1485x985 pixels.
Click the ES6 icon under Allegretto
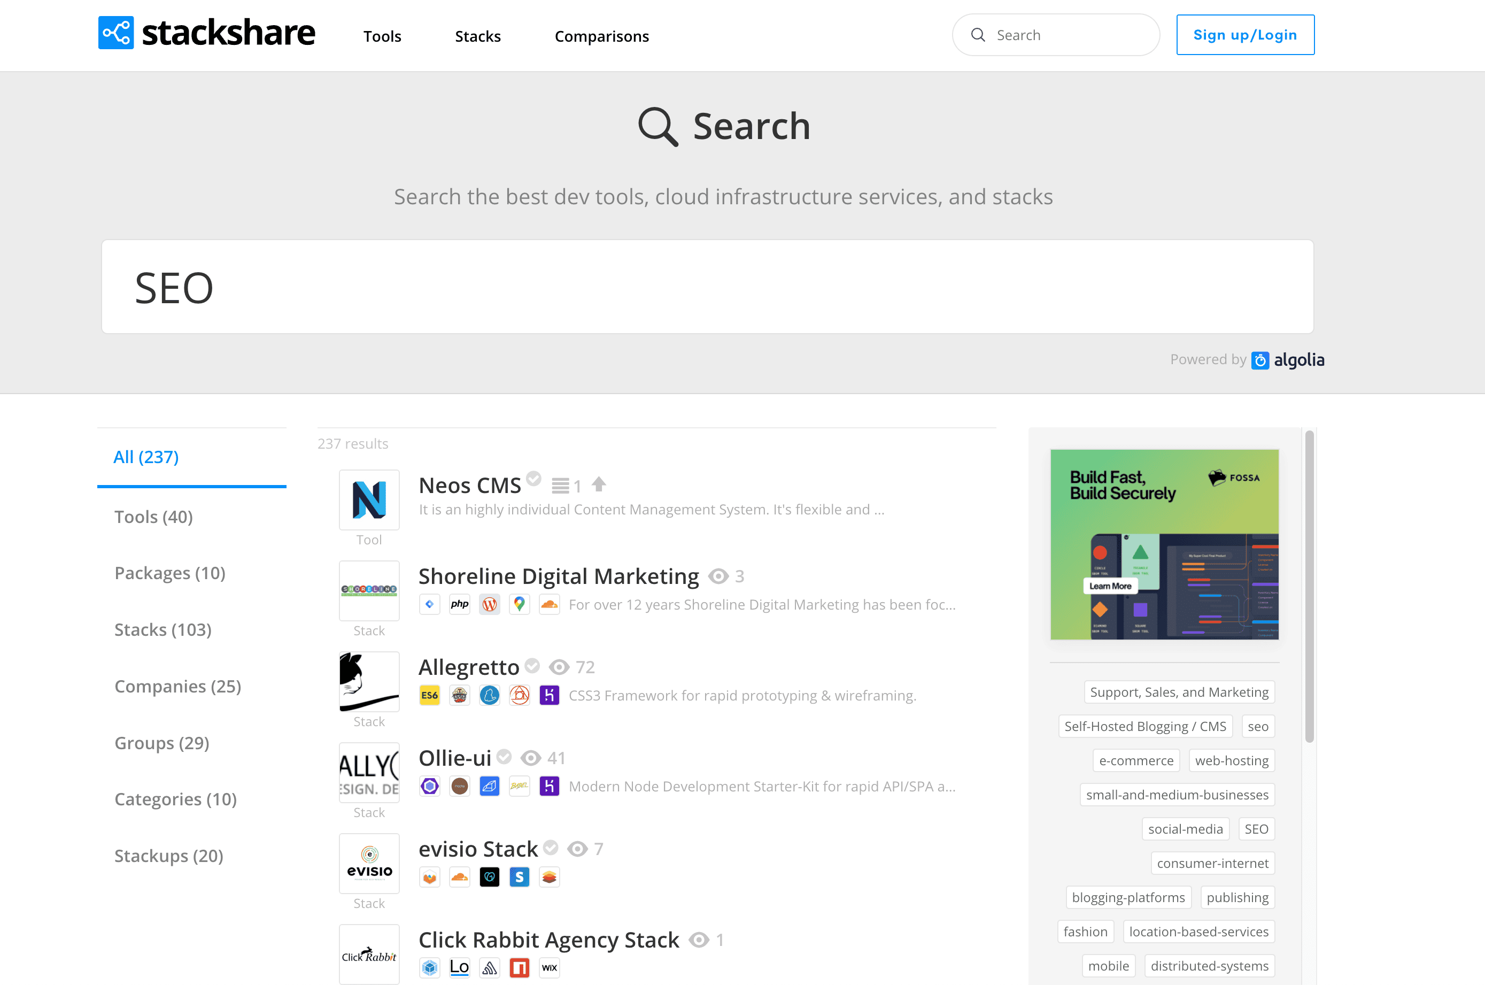coord(429,695)
